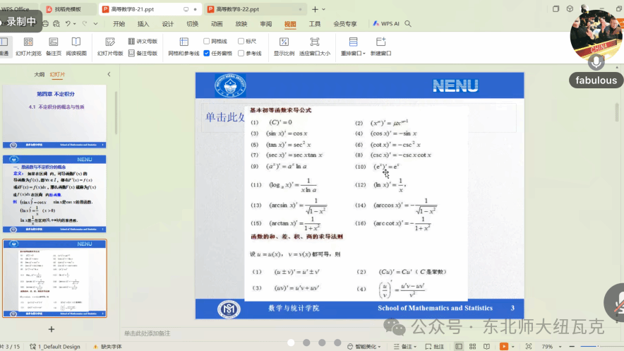Open the Design (设计) ribbon tab

tap(168, 24)
